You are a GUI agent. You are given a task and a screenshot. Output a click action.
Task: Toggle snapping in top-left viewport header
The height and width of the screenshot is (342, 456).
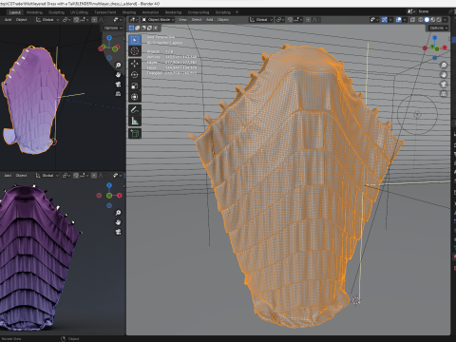76,20
